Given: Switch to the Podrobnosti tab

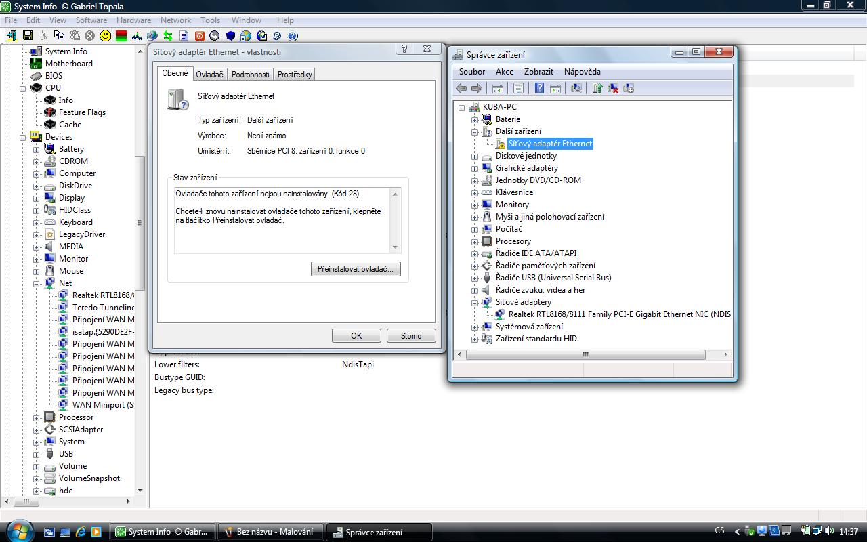Looking at the screenshot, I should (251, 75).
